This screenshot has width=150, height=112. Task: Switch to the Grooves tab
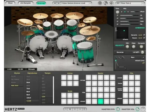click(41, 3)
